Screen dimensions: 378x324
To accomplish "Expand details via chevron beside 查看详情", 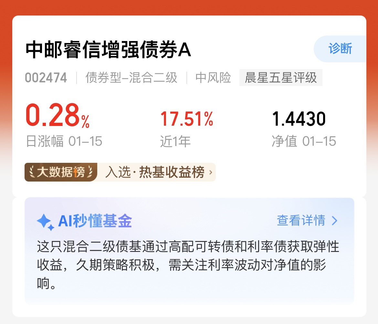I will click(334, 221).
